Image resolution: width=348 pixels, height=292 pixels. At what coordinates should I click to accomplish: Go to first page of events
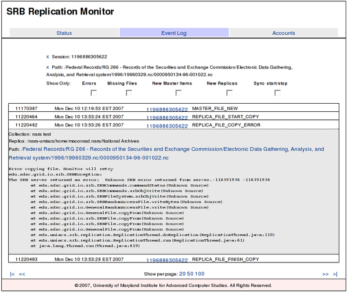13,273
